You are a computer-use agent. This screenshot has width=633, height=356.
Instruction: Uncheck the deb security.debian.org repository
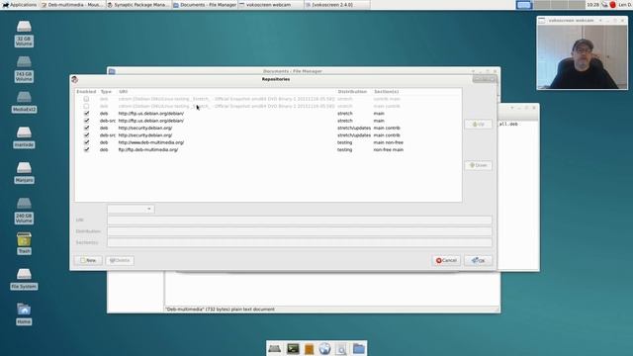point(86,128)
